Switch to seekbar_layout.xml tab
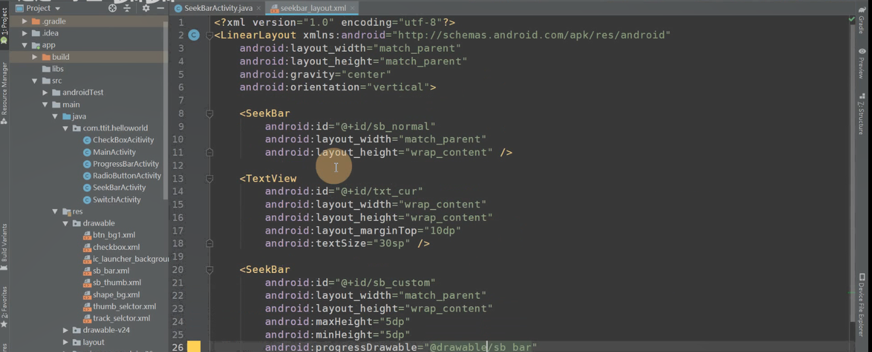Screen dimensions: 872x352 click(313, 8)
